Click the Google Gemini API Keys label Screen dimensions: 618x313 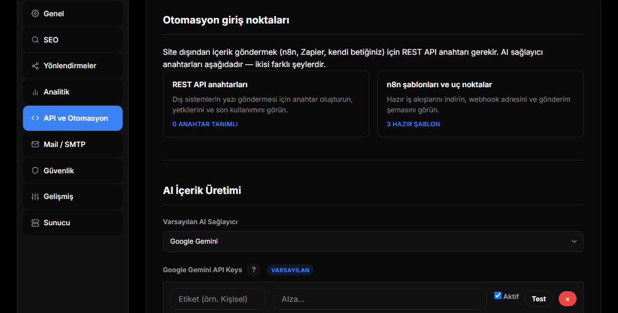(x=202, y=270)
